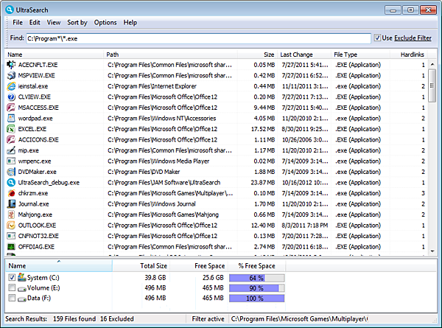
Task: Click the UltraSearch_debug.exe icon
Action: coord(11,183)
